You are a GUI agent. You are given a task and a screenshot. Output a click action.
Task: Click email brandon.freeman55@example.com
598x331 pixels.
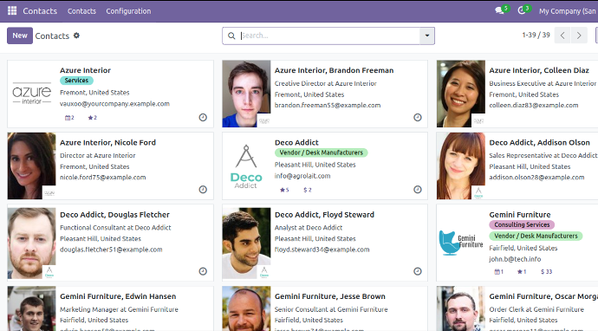328,105
